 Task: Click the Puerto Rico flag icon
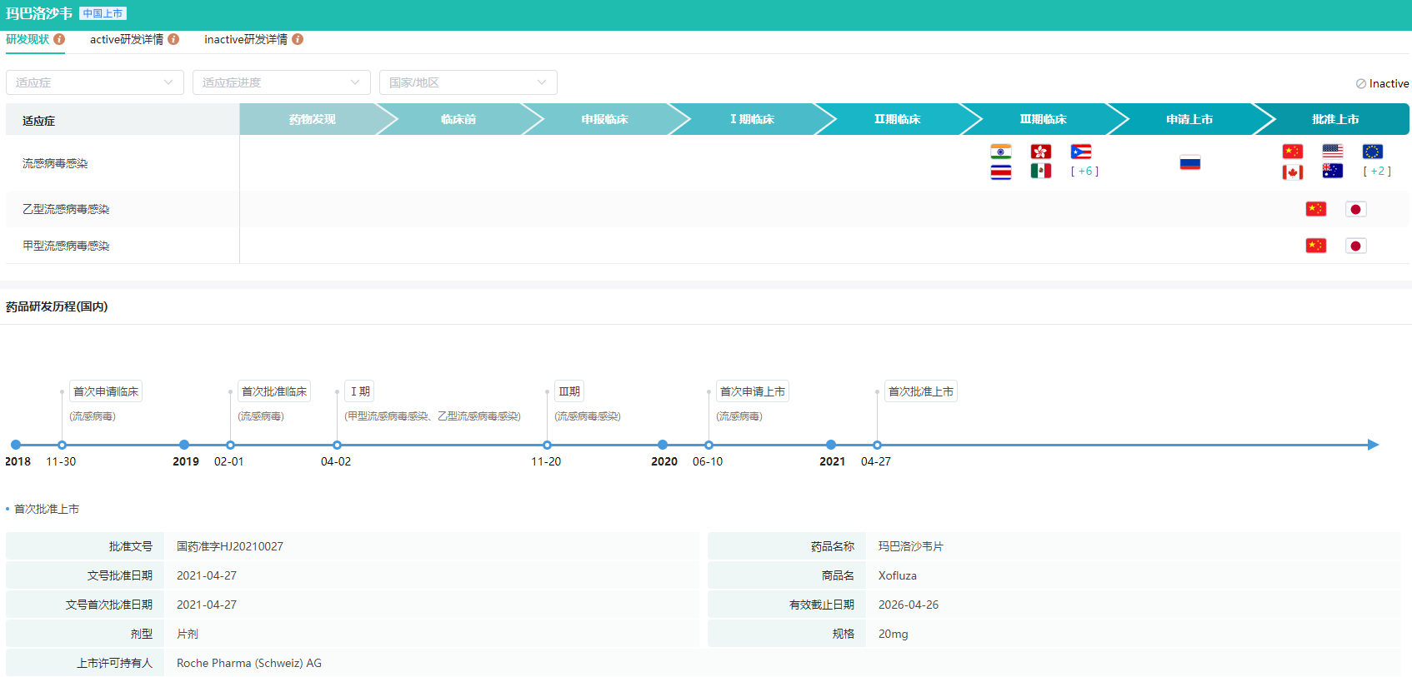point(1080,152)
